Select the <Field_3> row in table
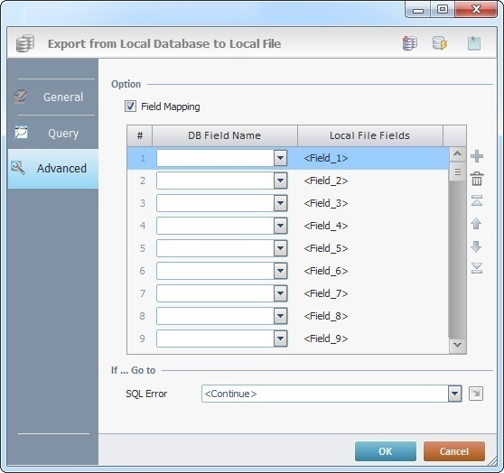 (x=288, y=203)
